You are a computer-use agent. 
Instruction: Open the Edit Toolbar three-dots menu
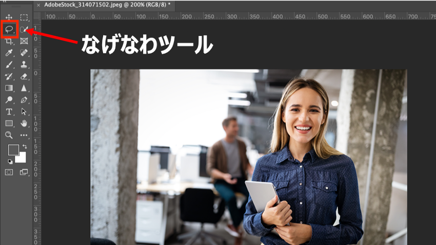click(24, 135)
